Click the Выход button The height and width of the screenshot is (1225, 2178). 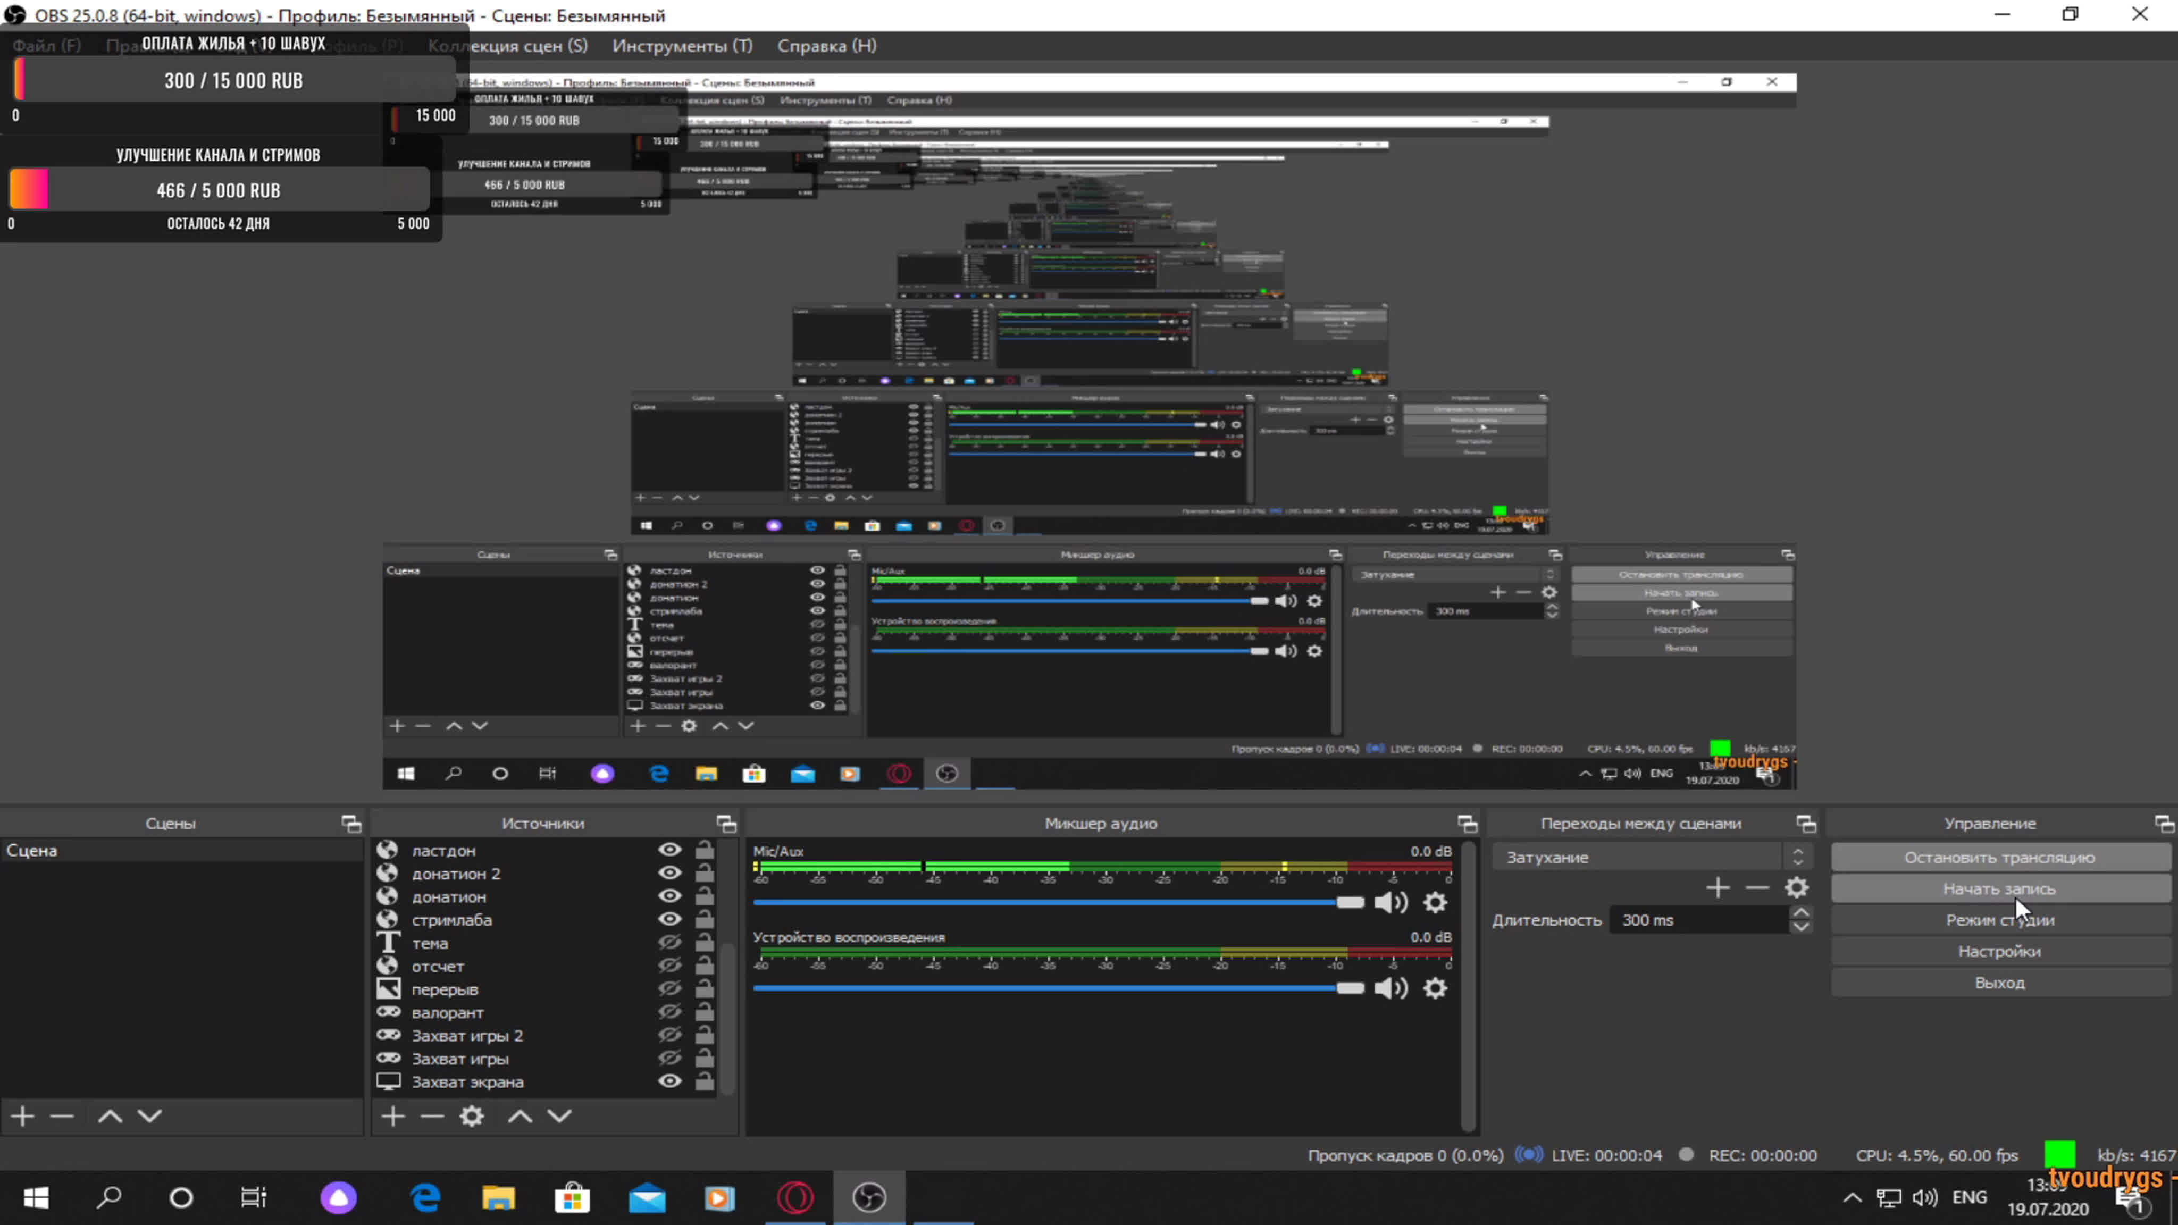[1999, 983]
